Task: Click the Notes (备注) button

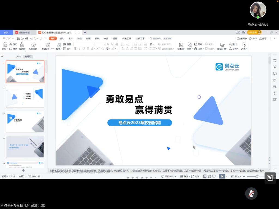Action: point(184,176)
